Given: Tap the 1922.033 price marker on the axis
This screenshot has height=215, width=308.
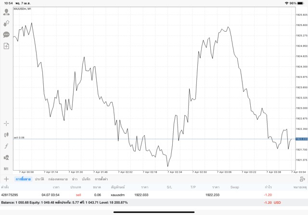Looking at the screenshot, I should tap(301, 139).
